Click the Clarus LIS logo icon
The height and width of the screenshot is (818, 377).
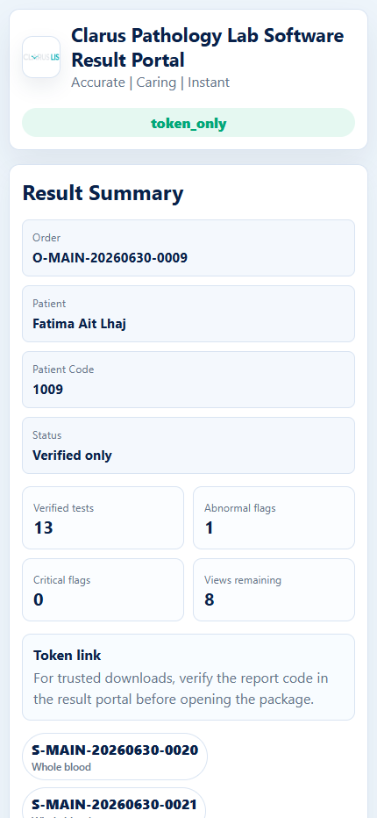click(41, 57)
